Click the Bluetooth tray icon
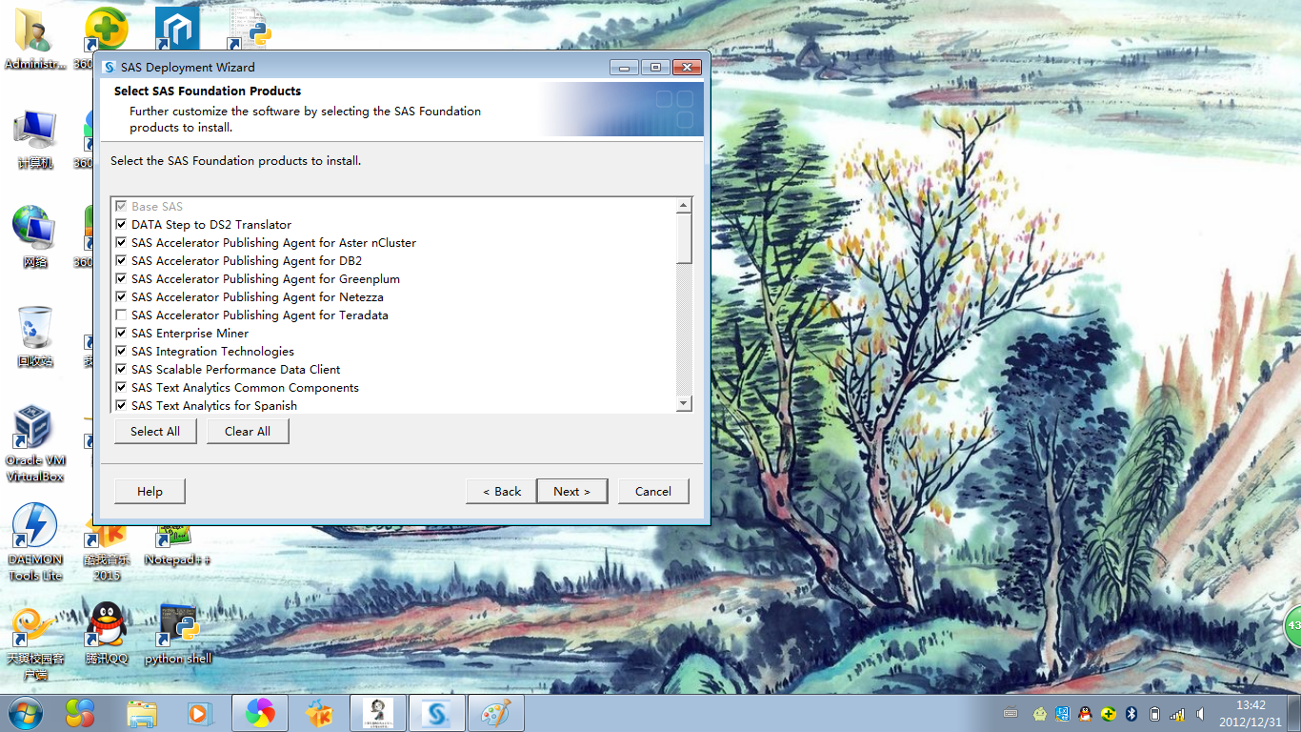The height and width of the screenshot is (732, 1301). (x=1131, y=713)
